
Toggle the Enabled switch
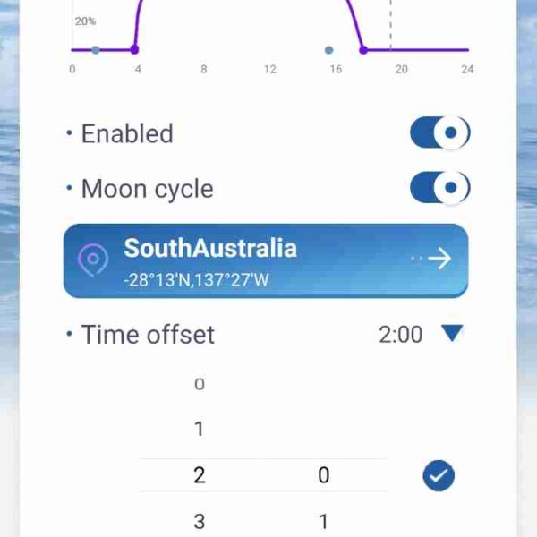(440, 132)
